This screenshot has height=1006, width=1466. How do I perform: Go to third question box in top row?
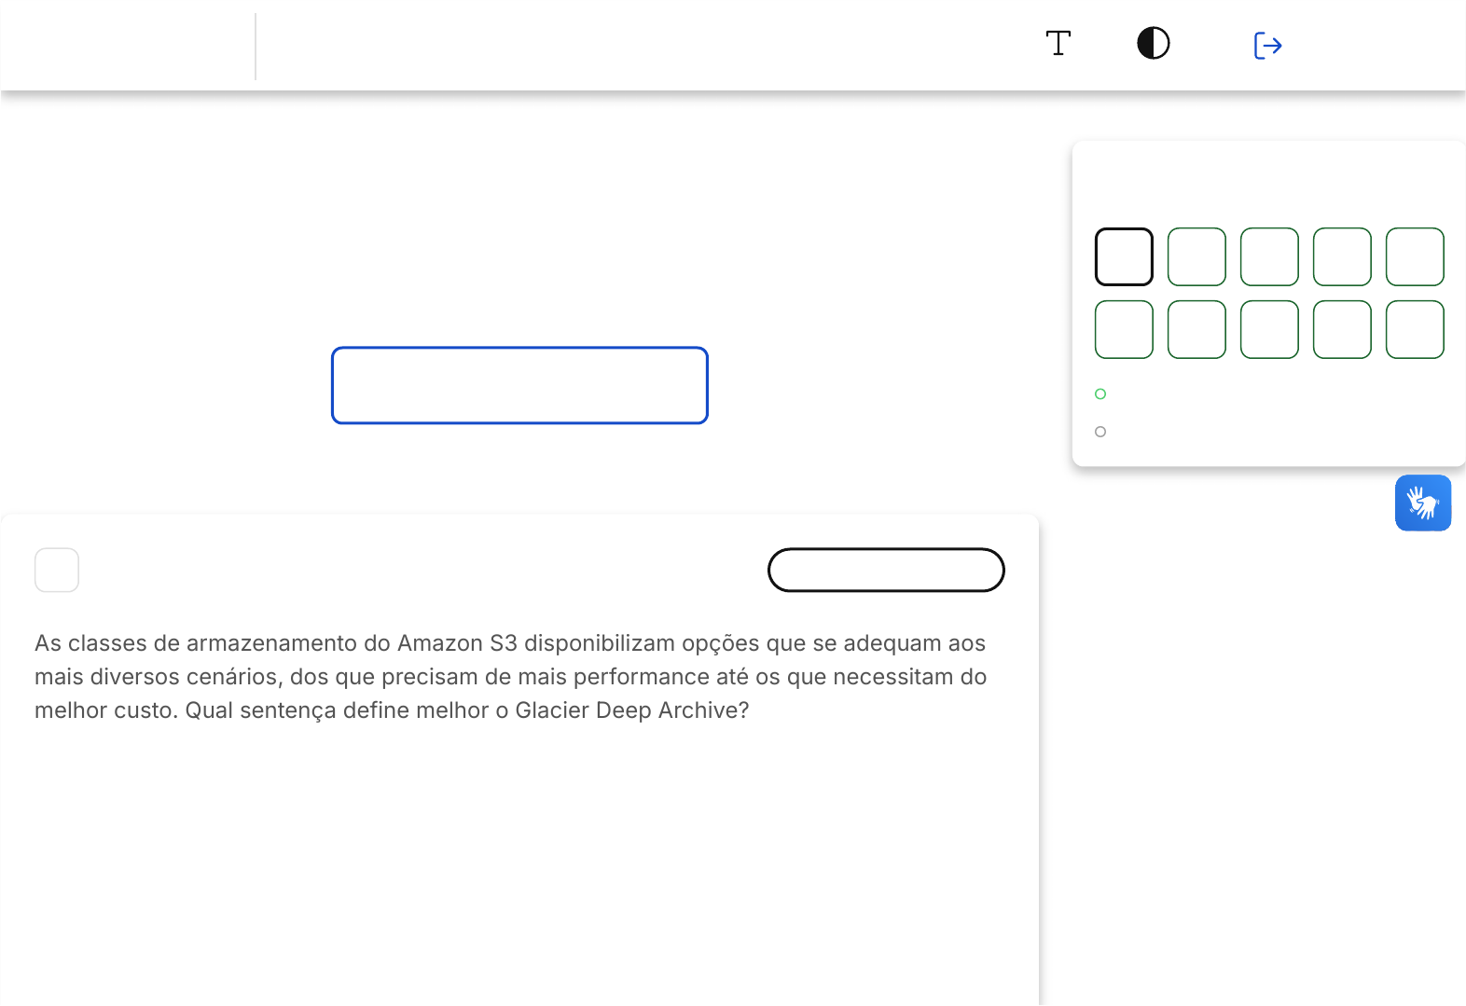(1269, 256)
